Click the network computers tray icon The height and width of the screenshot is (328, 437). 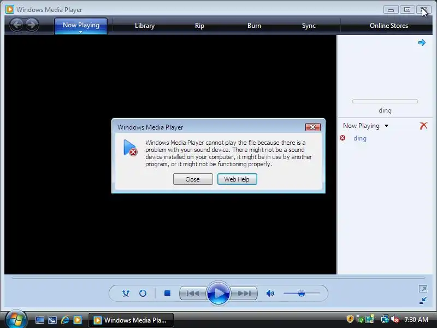385,319
